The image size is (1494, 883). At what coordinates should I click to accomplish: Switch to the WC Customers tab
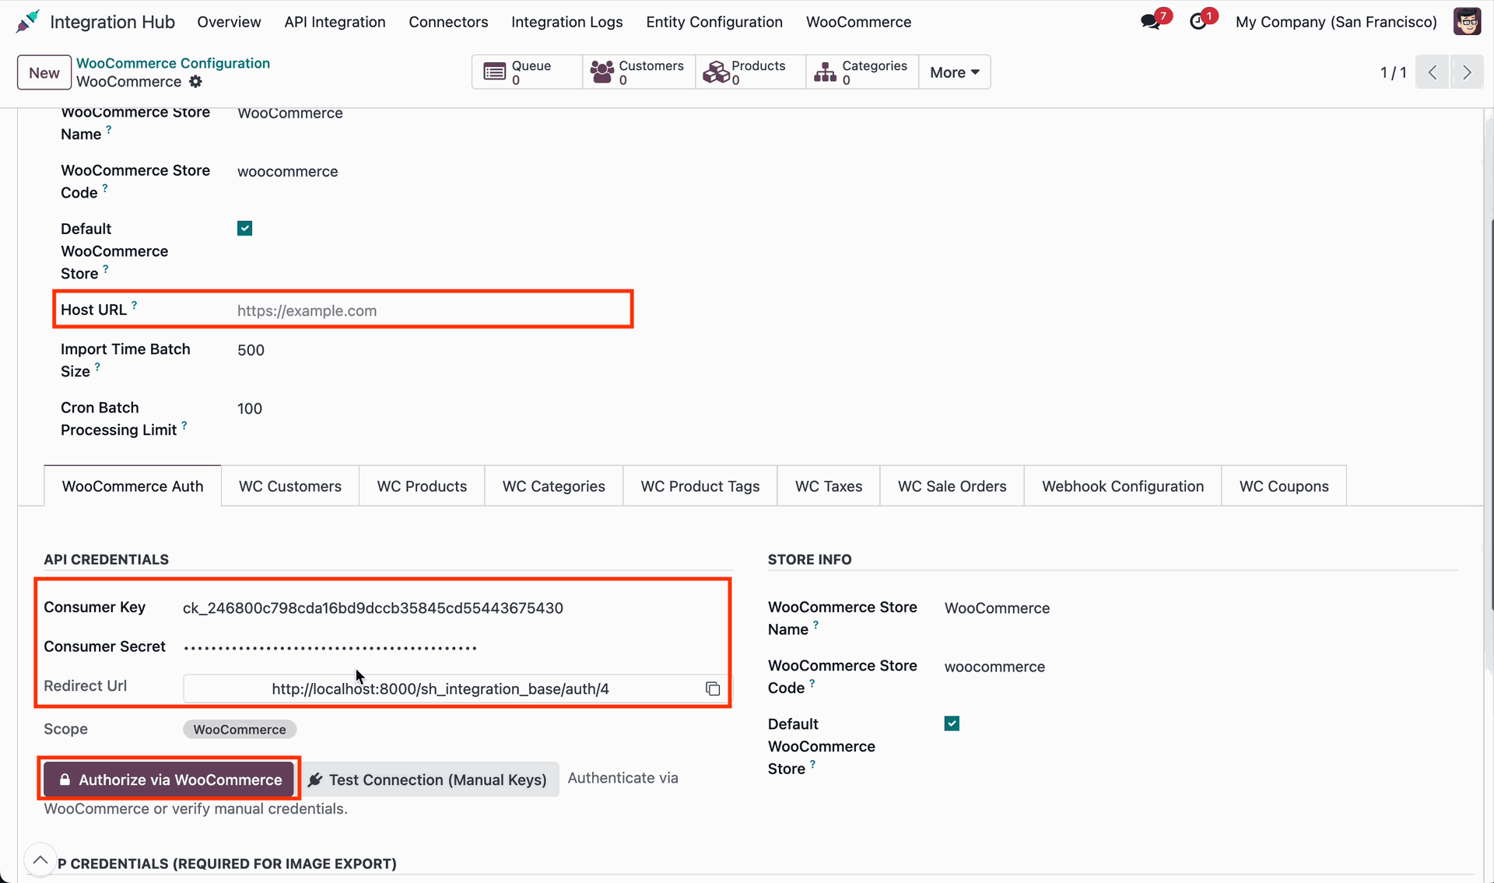click(x=290, y=486)
